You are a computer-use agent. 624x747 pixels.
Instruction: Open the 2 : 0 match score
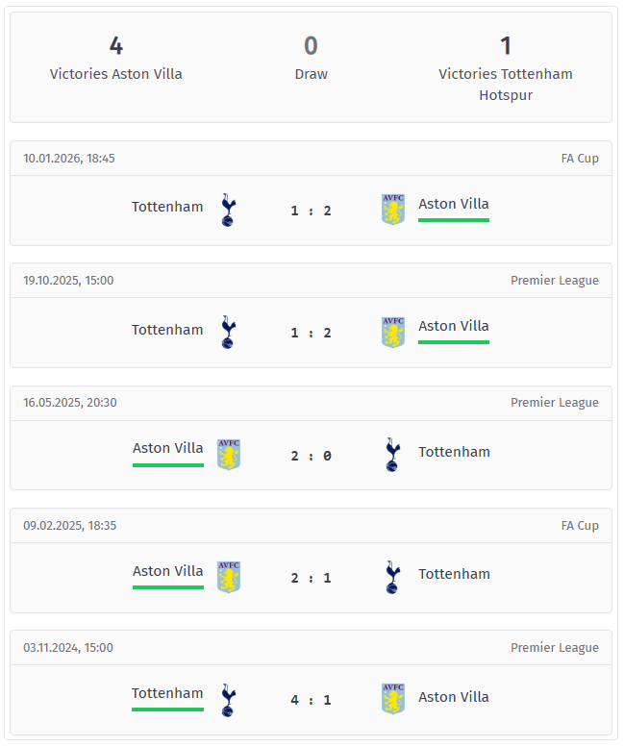[312, 456]
